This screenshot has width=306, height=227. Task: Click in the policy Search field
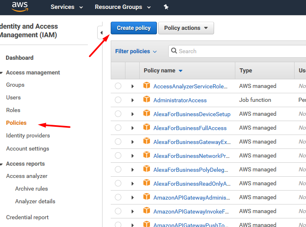click(x=237, y=51)
